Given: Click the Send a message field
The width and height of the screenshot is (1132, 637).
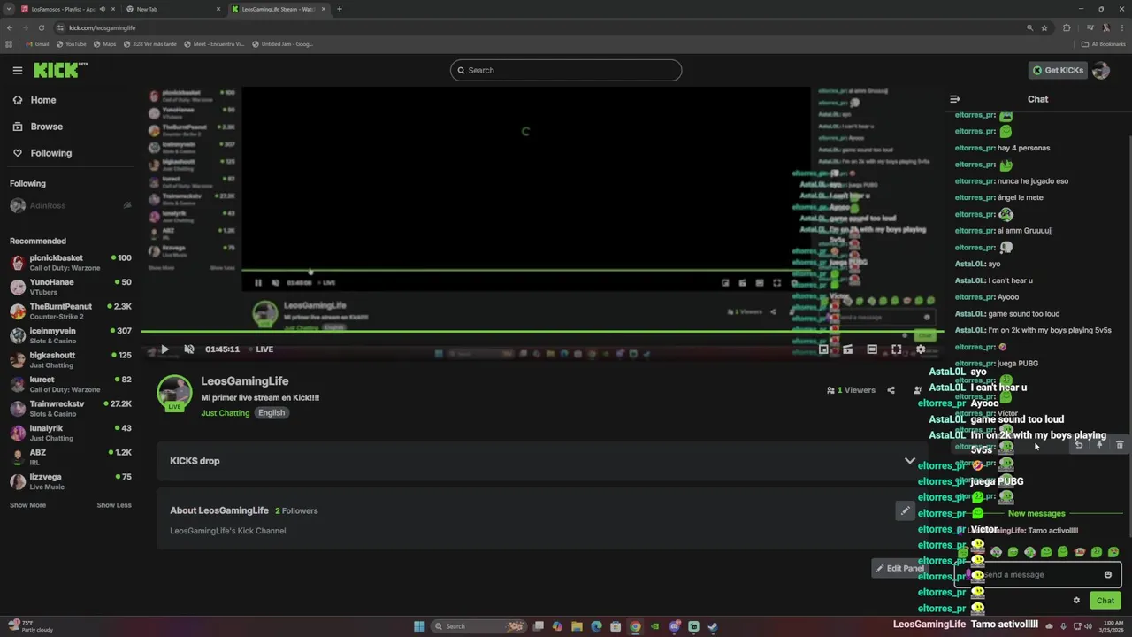Looking at the screenshot, I should coord(1036,575).
